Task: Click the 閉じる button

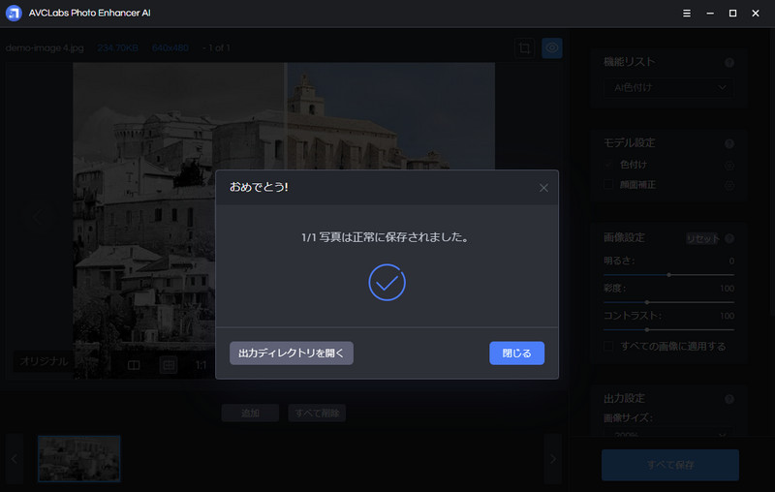Action: tap(516, 354)
